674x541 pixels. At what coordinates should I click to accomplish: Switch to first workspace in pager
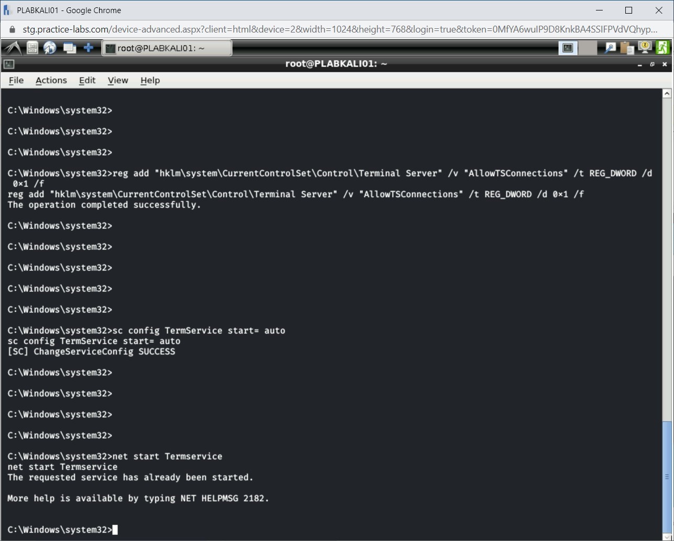click(568, 48)
